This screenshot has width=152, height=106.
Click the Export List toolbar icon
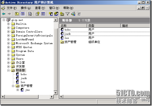coord(30,14)
